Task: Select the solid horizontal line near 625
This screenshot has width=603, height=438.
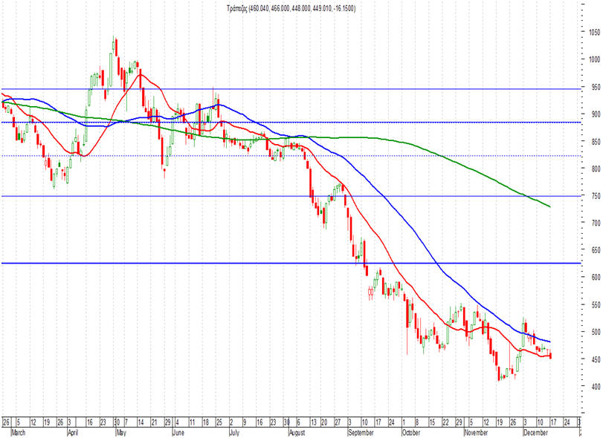Action: tap(291, 264)
